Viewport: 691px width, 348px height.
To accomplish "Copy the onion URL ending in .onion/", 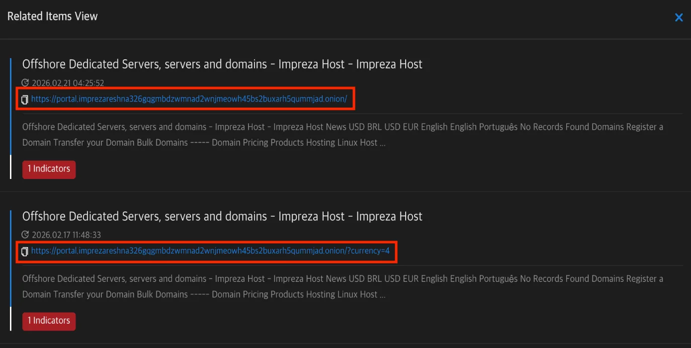I will pos(25,99).
